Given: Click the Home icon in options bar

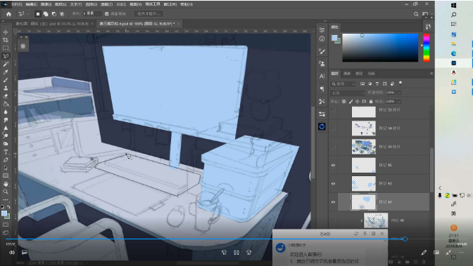Looking at the screenshot, I should pyautogui.click(x=8, y=14).
